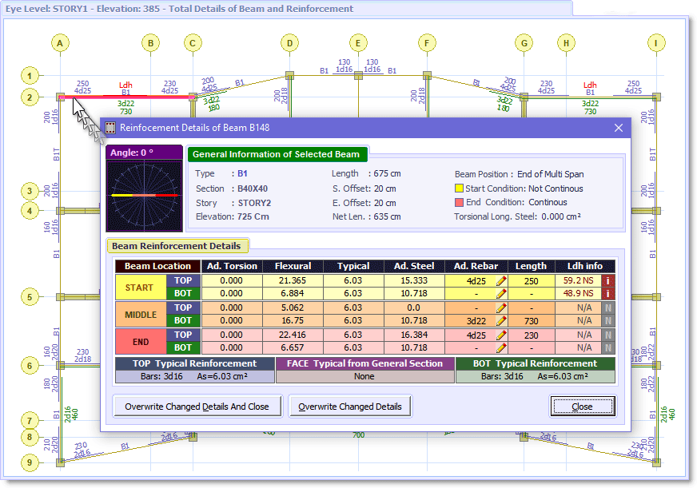This screenshot has height=488, width=697.
Task: Click the Flexural column header
Action: (293, 266)
